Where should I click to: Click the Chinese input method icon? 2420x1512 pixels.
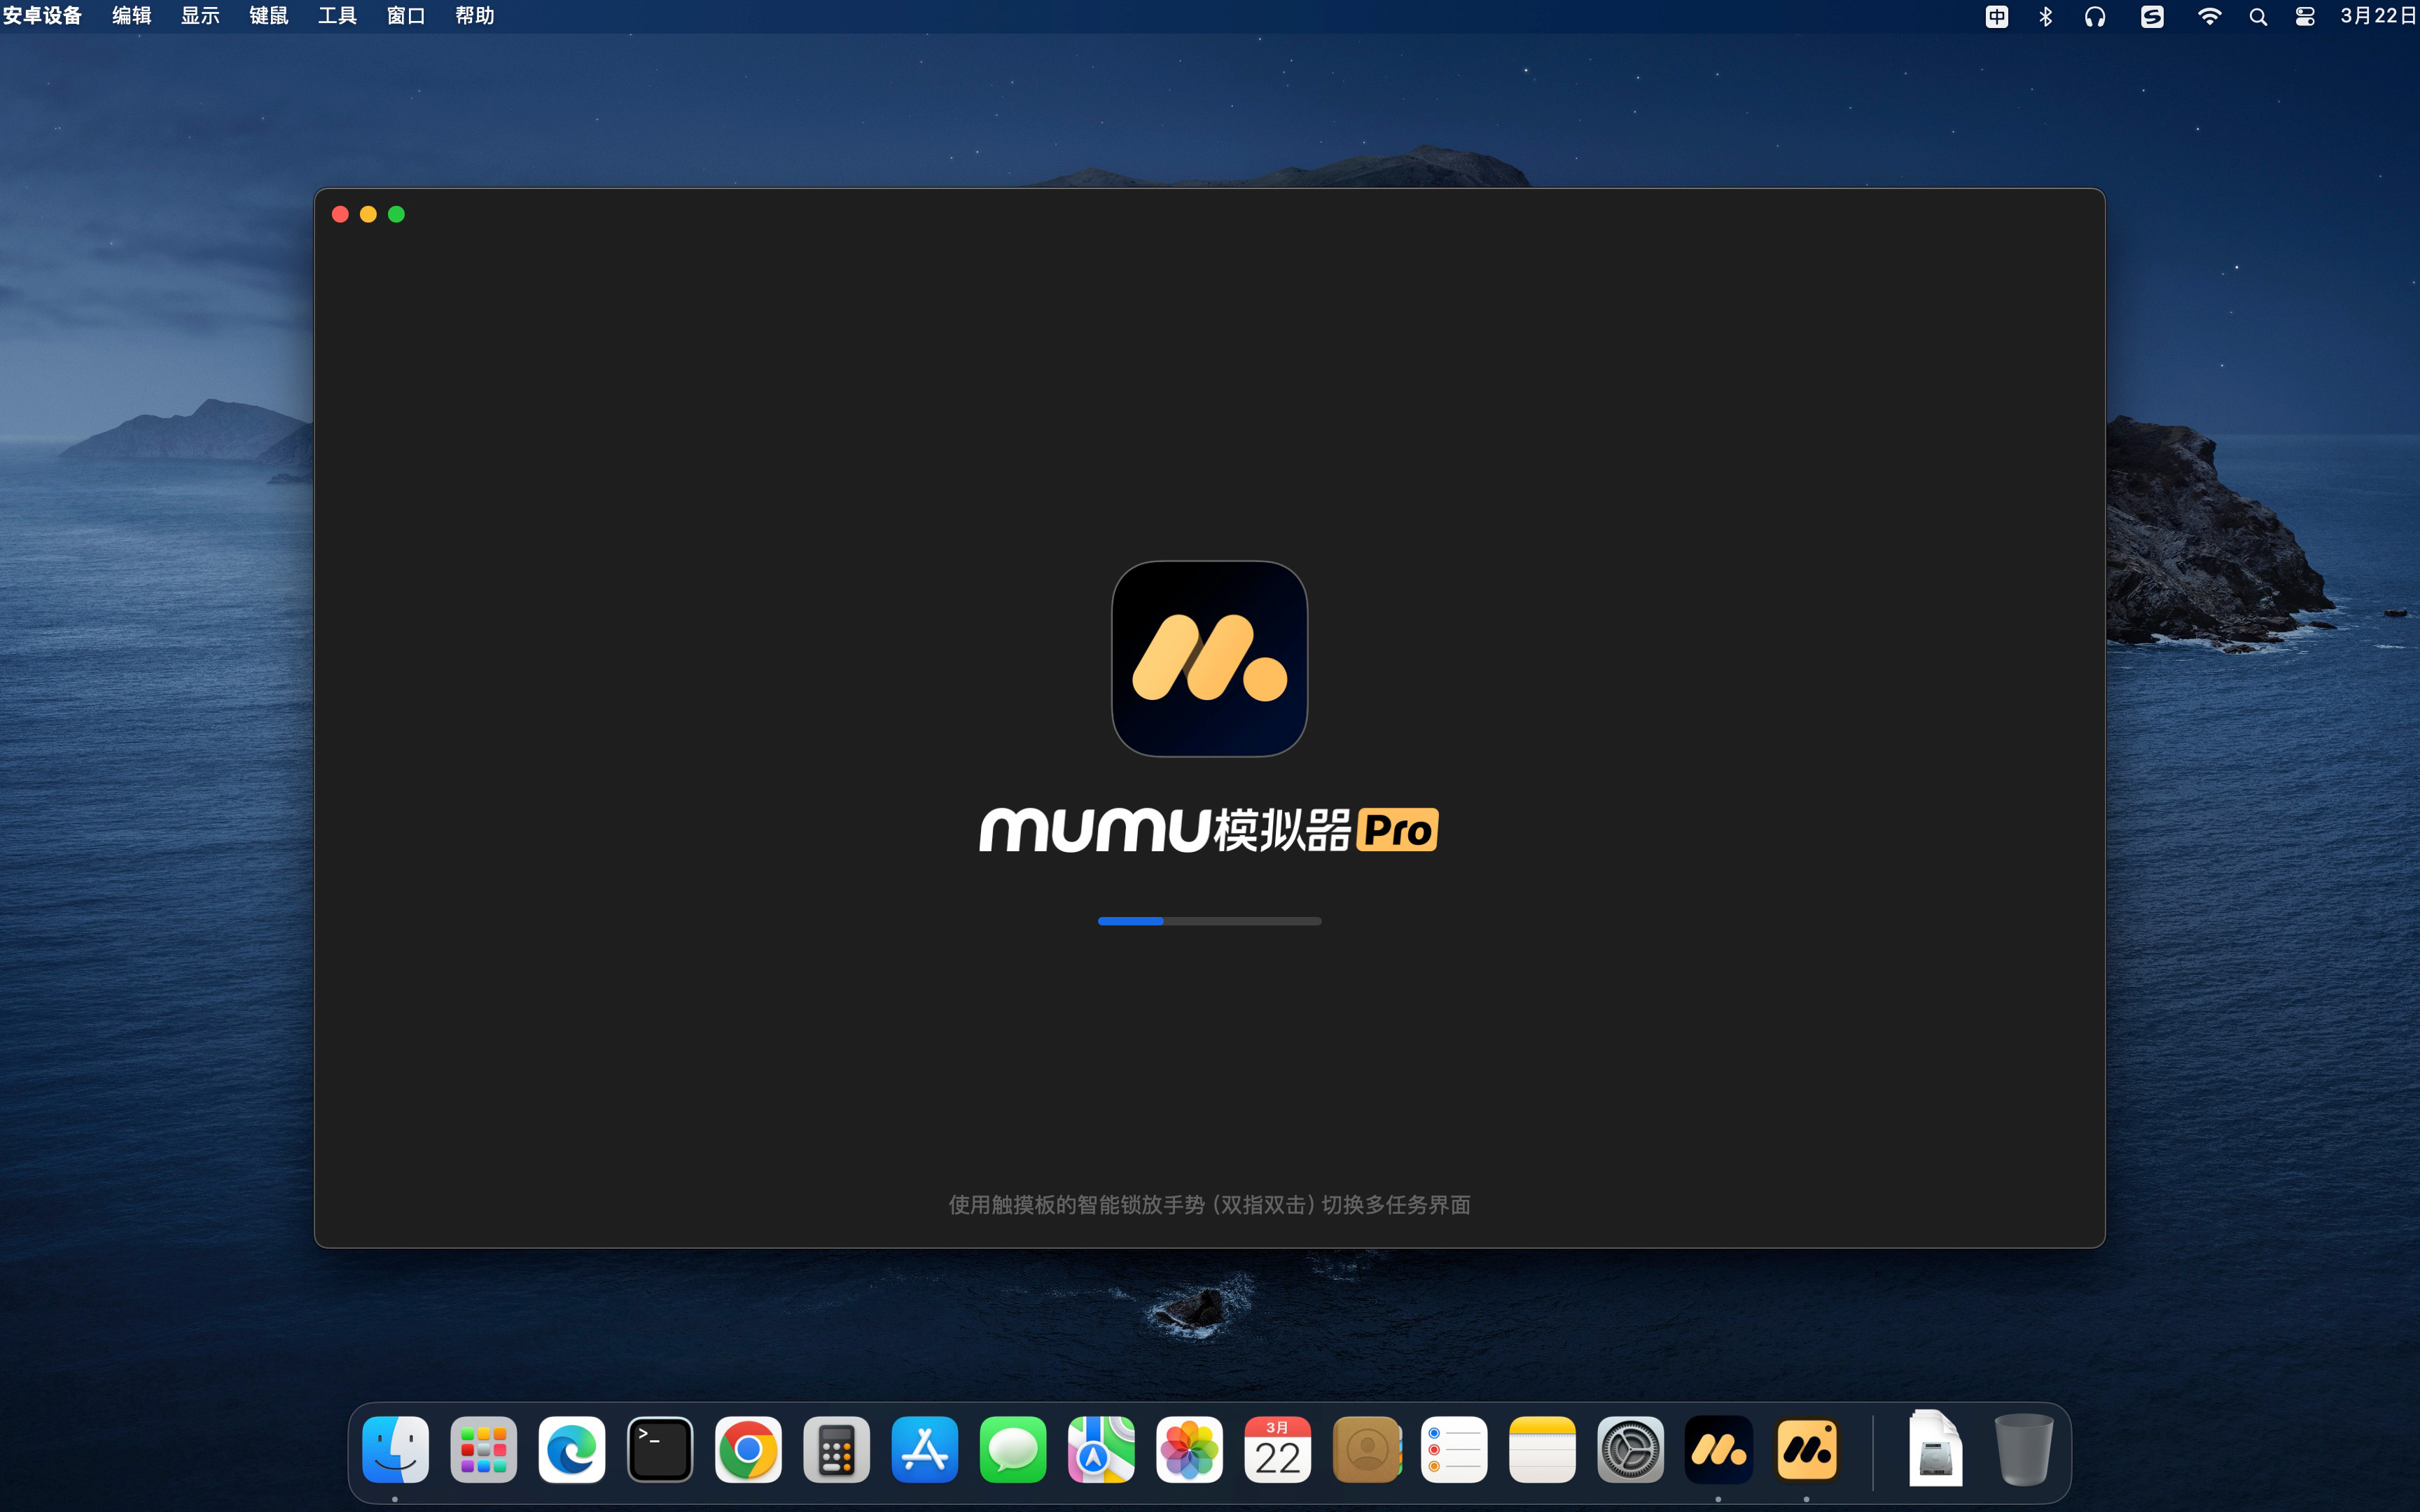pyautogui.click(x=1996, y=16)
